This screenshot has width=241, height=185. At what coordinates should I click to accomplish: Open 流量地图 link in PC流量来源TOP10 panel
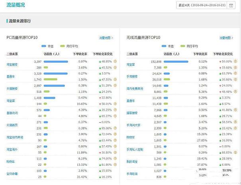pyautogui.click(x=106, y=37)
